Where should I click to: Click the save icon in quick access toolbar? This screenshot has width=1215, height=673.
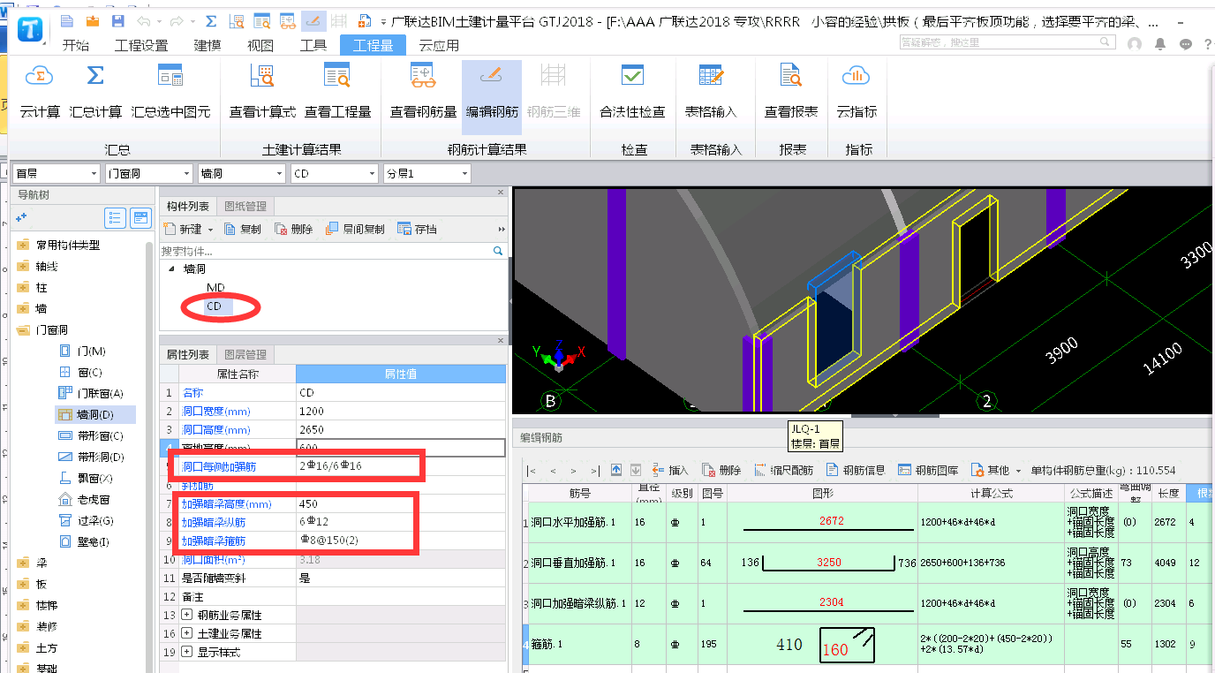pyautogui.click(x=117, y=20)
